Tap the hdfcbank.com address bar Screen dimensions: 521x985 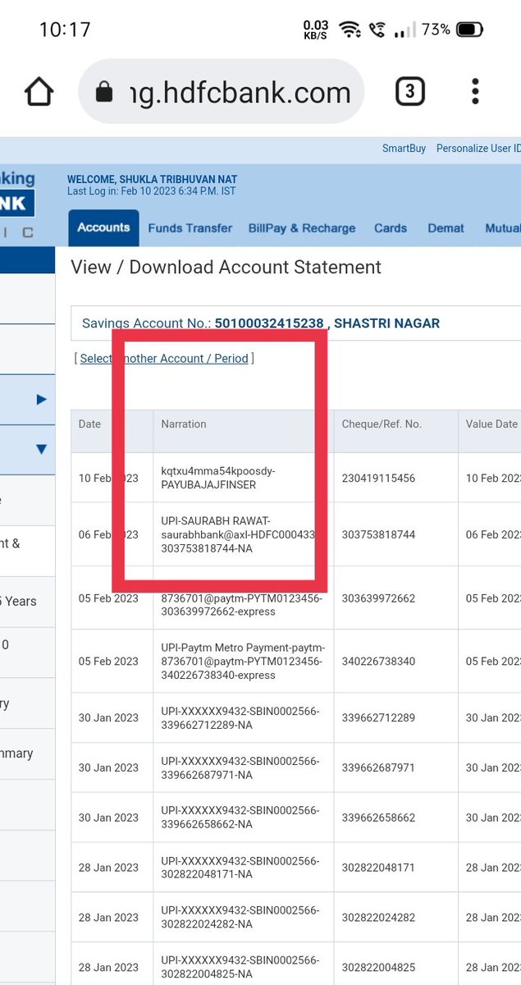click(x=222, y=91)
